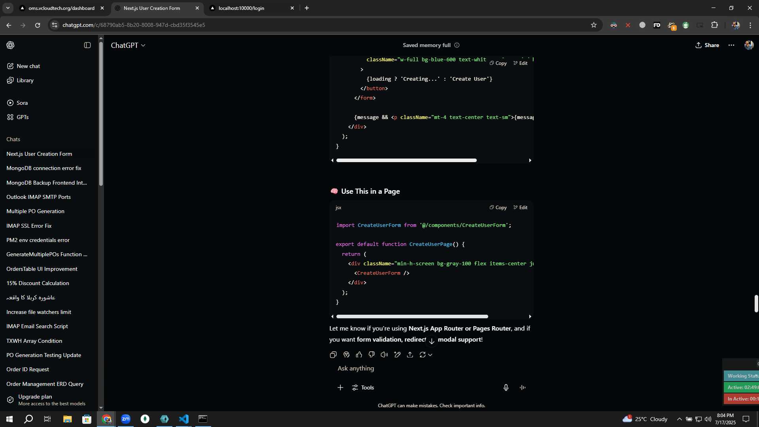Reload the current page
This screenshot has width=759, height=427.
pos(38,25)
